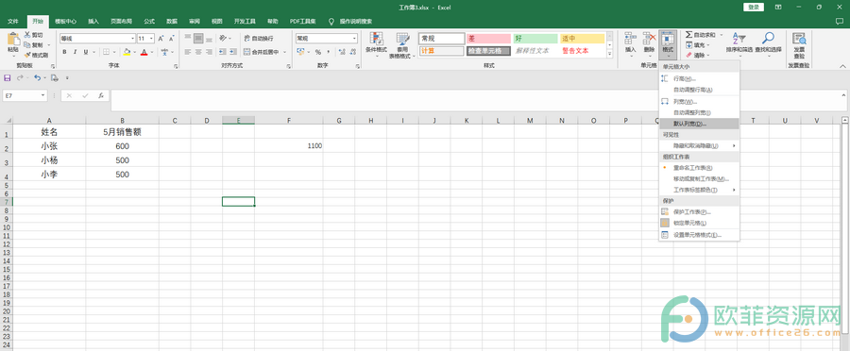Open the 插入 ribbon tab
Image resolution: width=850 pixels, height=351 pixels.
coord(93,21)
